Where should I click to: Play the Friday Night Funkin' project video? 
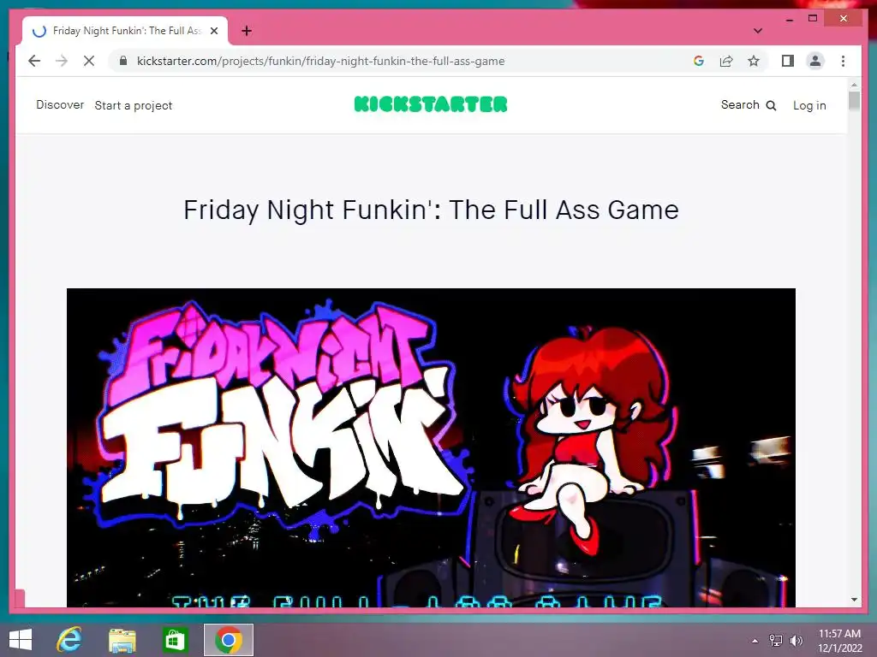[431, 447]
